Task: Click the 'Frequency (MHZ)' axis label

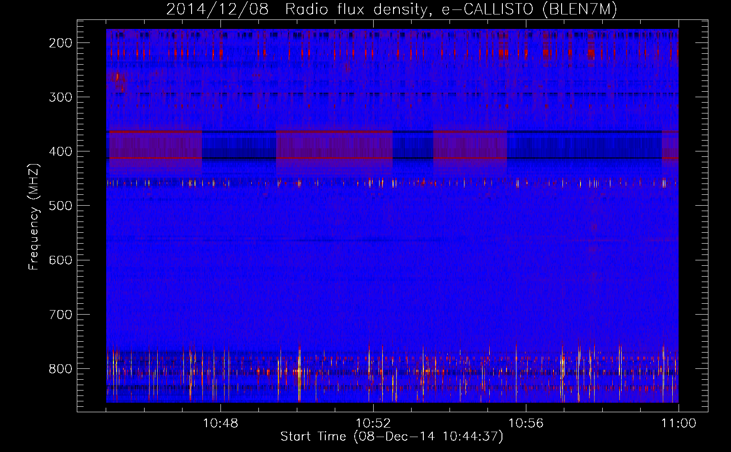Action: (34, 217)
